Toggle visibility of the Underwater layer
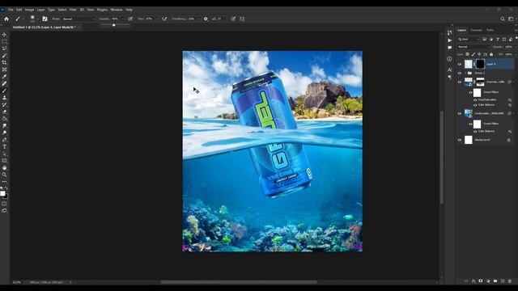 460,113
